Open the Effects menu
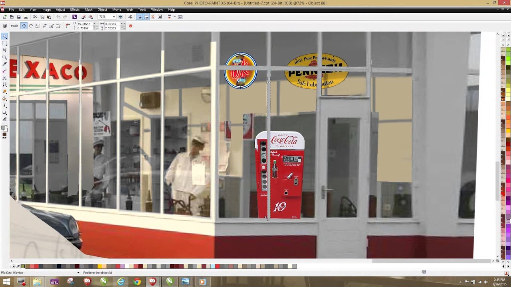 75,10
